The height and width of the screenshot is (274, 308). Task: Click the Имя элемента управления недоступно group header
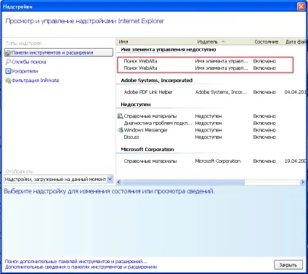(x=169, y=49)
